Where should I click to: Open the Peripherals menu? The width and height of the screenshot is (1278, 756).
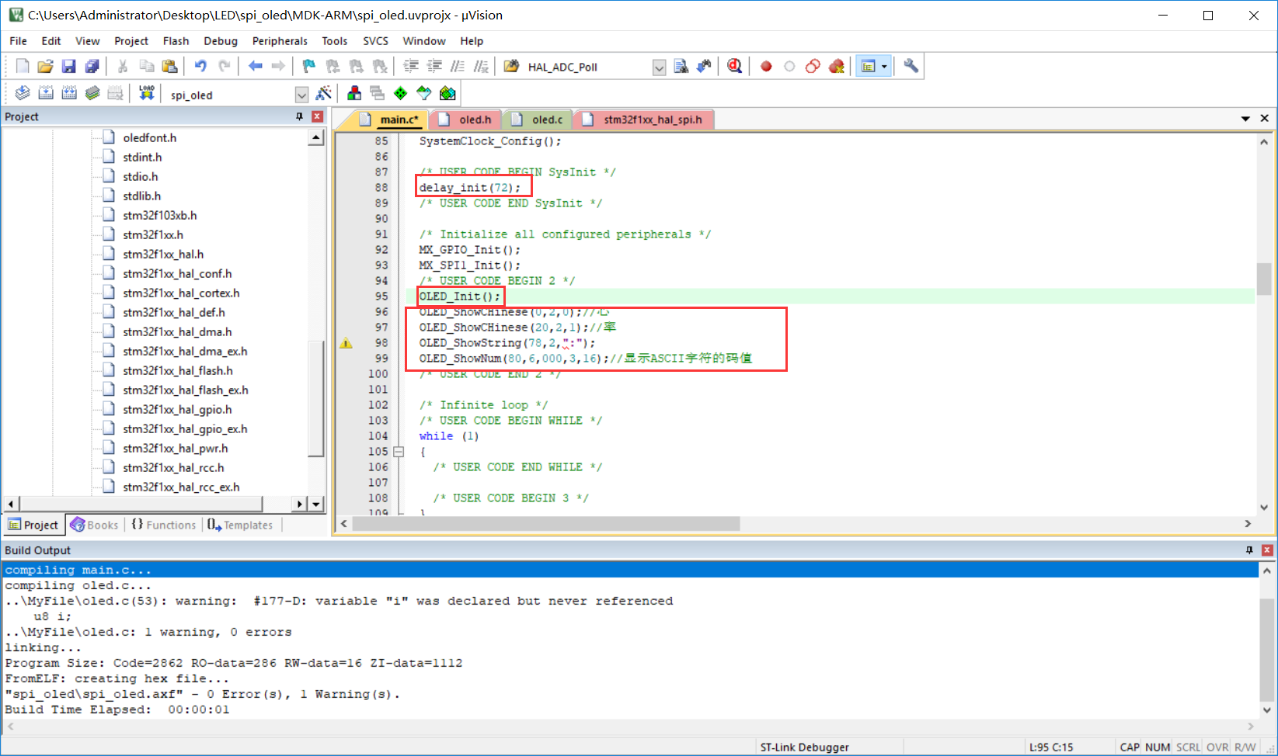coord(280,41)
